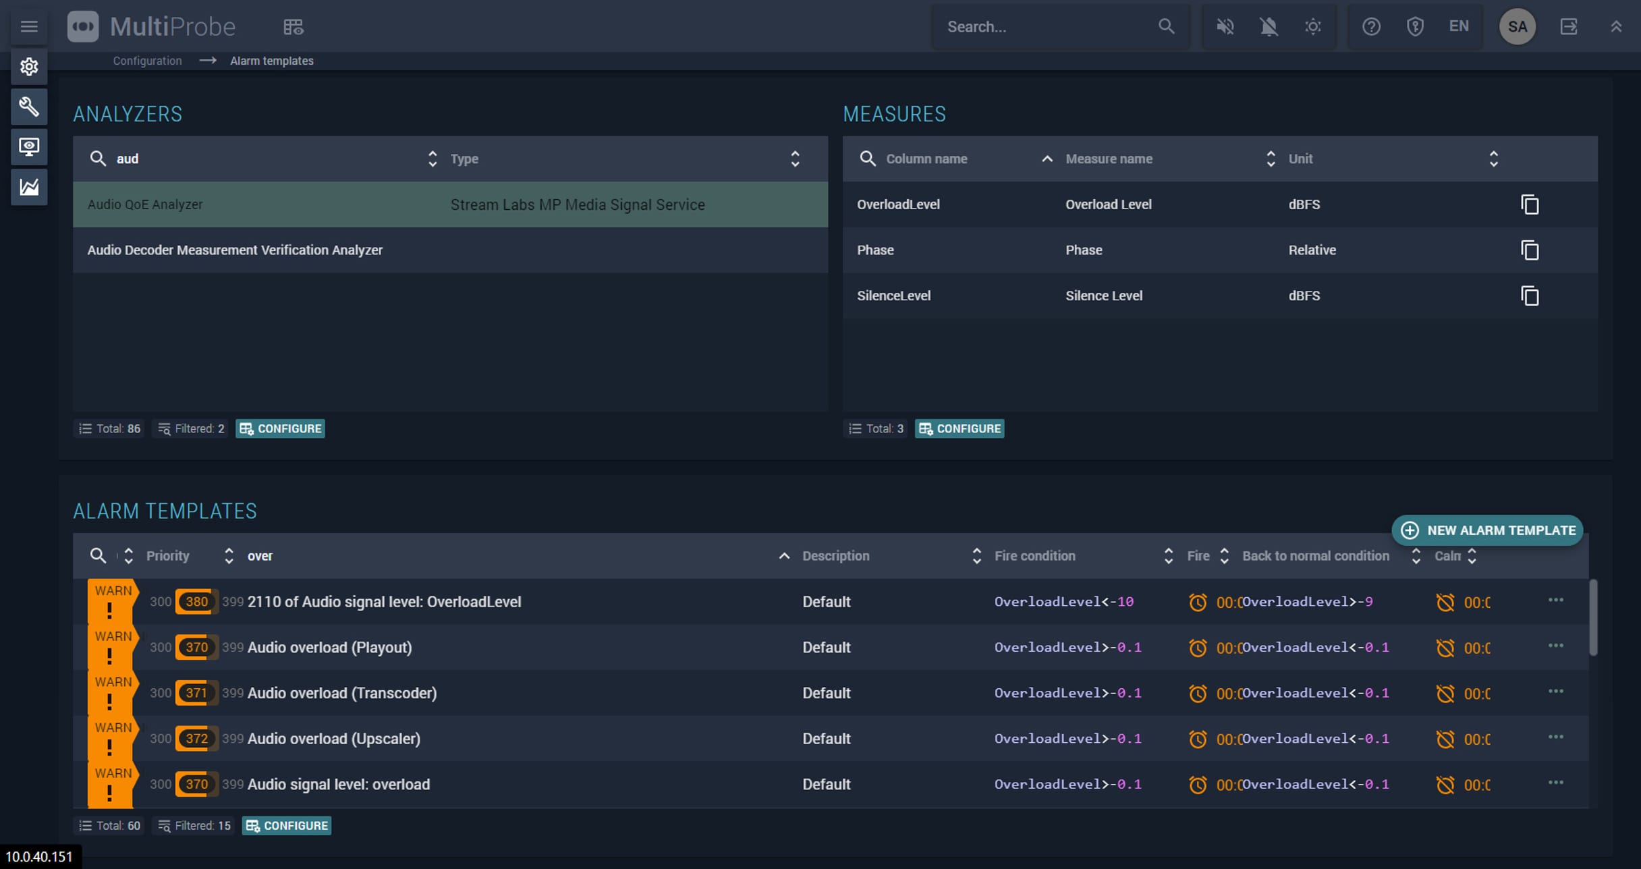
Task: Sort Measures by Measure name
Action: click(1271, 159)
